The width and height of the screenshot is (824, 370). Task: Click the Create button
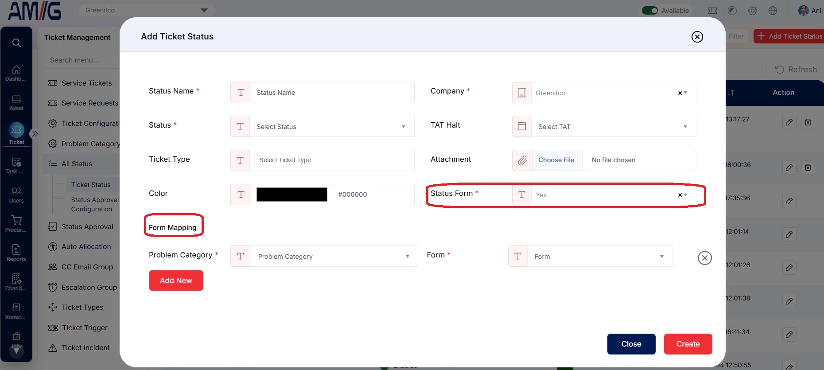tap(688, 344)
